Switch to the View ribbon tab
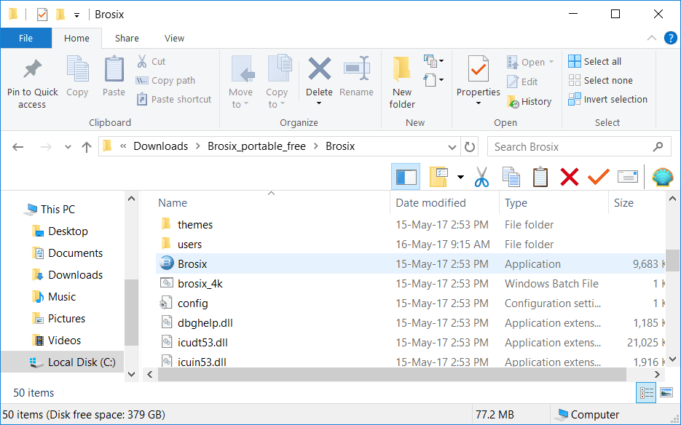This screenshot has width=681, height=425. tap(174, 38)
